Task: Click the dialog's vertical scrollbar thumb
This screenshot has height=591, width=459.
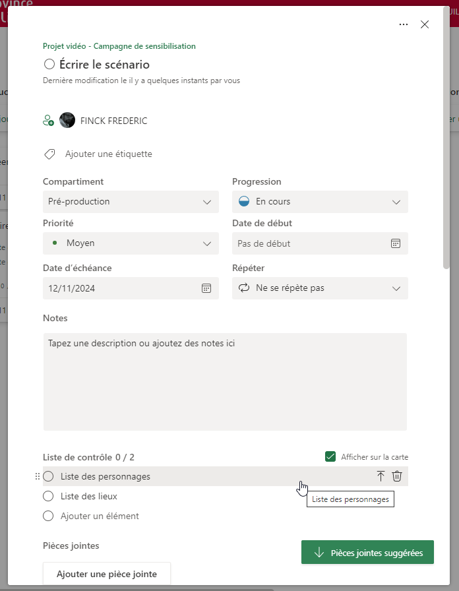Action: coord(446,138)
